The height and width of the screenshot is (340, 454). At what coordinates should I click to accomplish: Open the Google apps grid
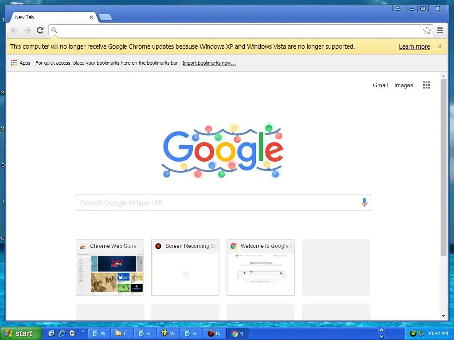point(427,85)
